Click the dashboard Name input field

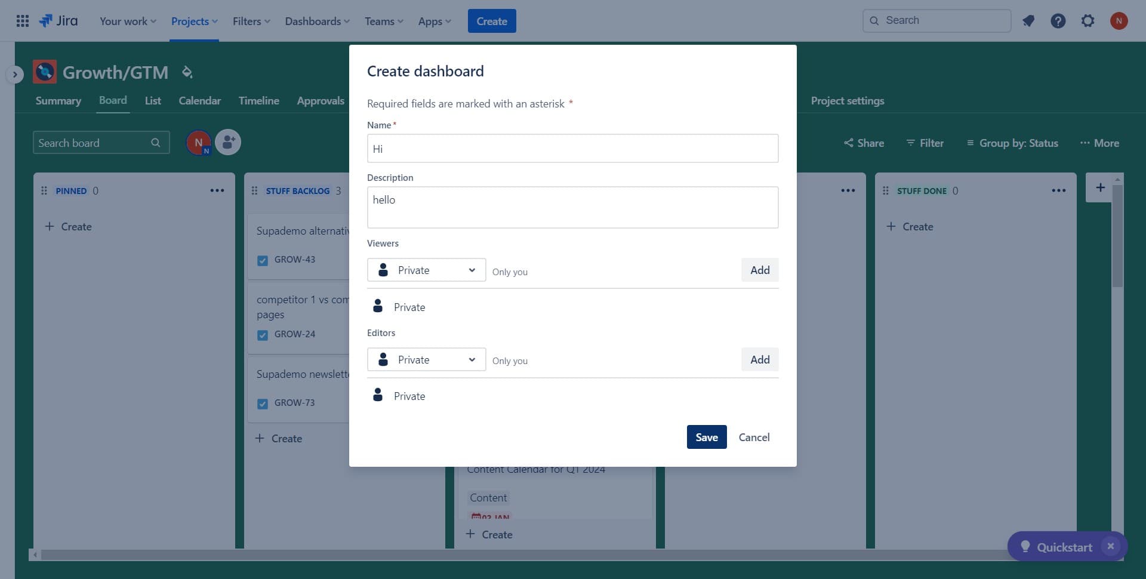(572, 149)
